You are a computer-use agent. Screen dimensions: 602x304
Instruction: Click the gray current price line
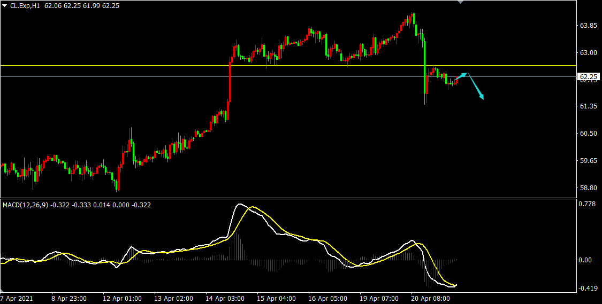161,76
